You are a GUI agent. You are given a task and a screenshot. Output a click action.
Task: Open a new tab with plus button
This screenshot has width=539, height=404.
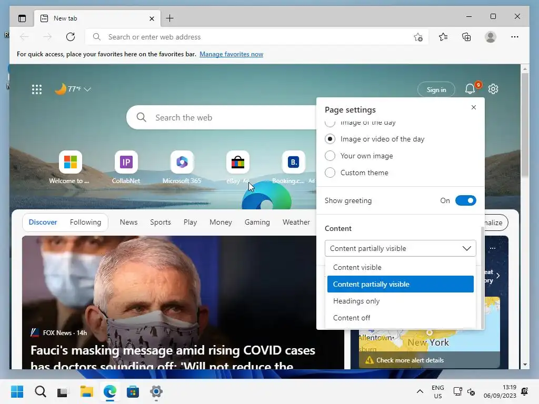pos(169,18)
